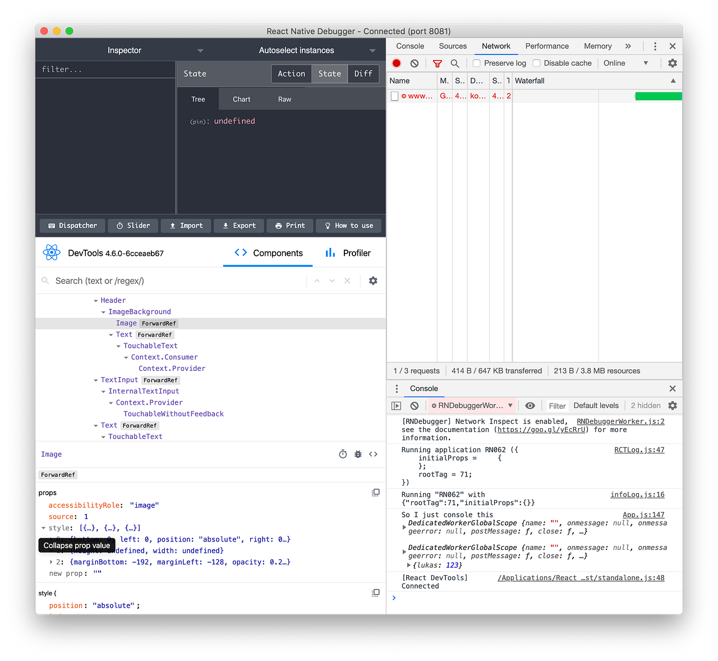
Task: Select Diff view toggle
Action: [x=363, y=74]
